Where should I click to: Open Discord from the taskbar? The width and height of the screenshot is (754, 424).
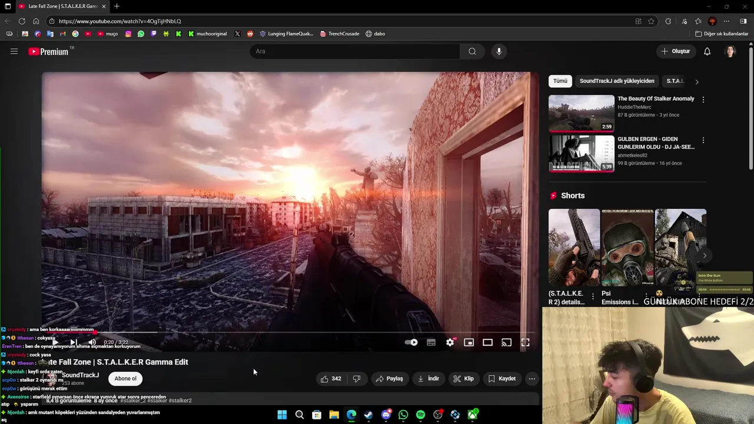386,415
